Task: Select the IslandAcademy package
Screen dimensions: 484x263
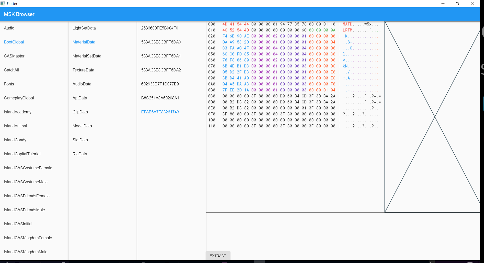Action: click(18, 112)
